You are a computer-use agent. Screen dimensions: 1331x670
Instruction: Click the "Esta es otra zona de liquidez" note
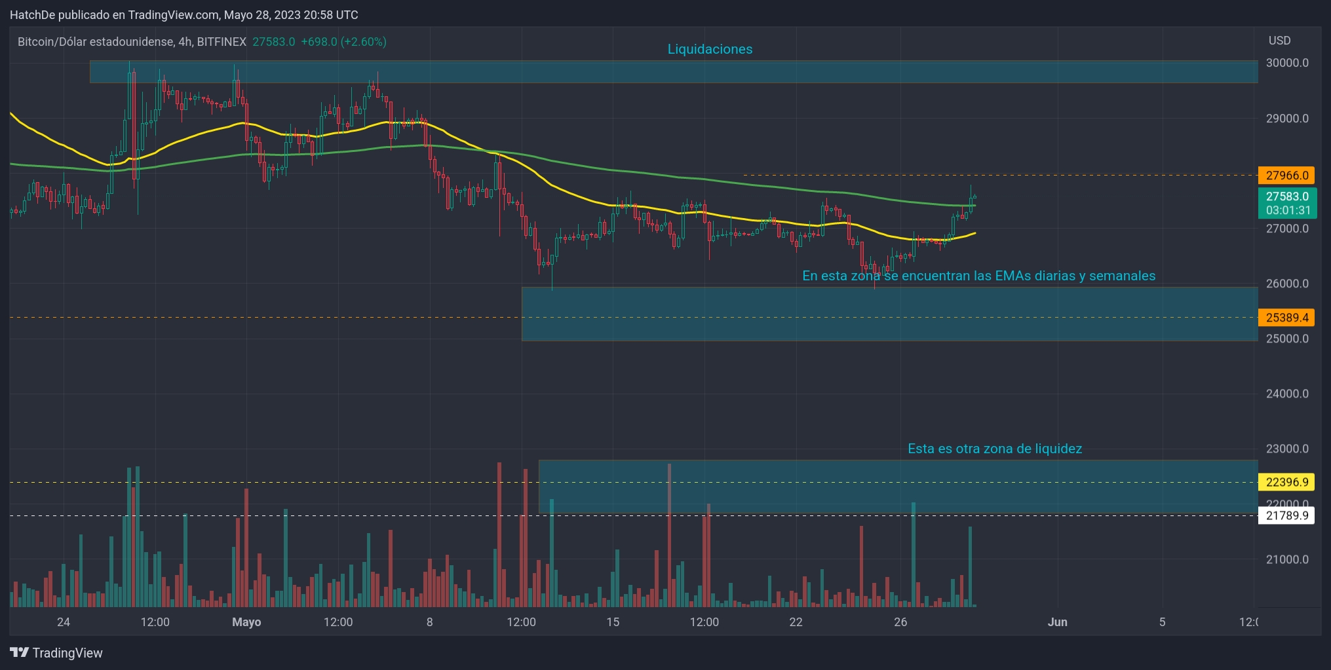point(994,449)
